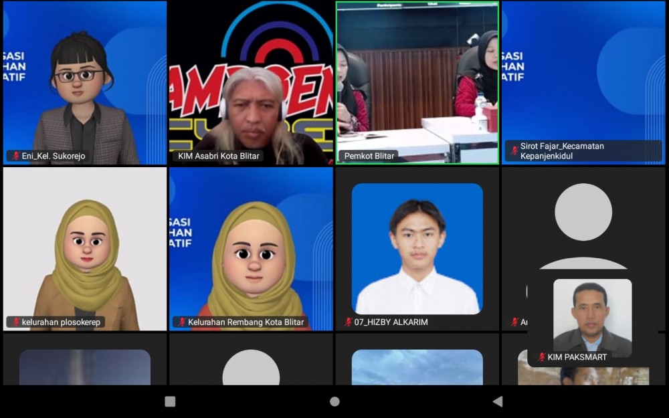Tap the 07_HIZBY ALKARIM profile photo
This screenshot has width=669, height=418.
click(417, 247)
